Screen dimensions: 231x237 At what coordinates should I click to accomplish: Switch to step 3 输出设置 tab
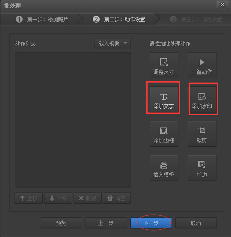pyautogui.click(x=196, y=19)
